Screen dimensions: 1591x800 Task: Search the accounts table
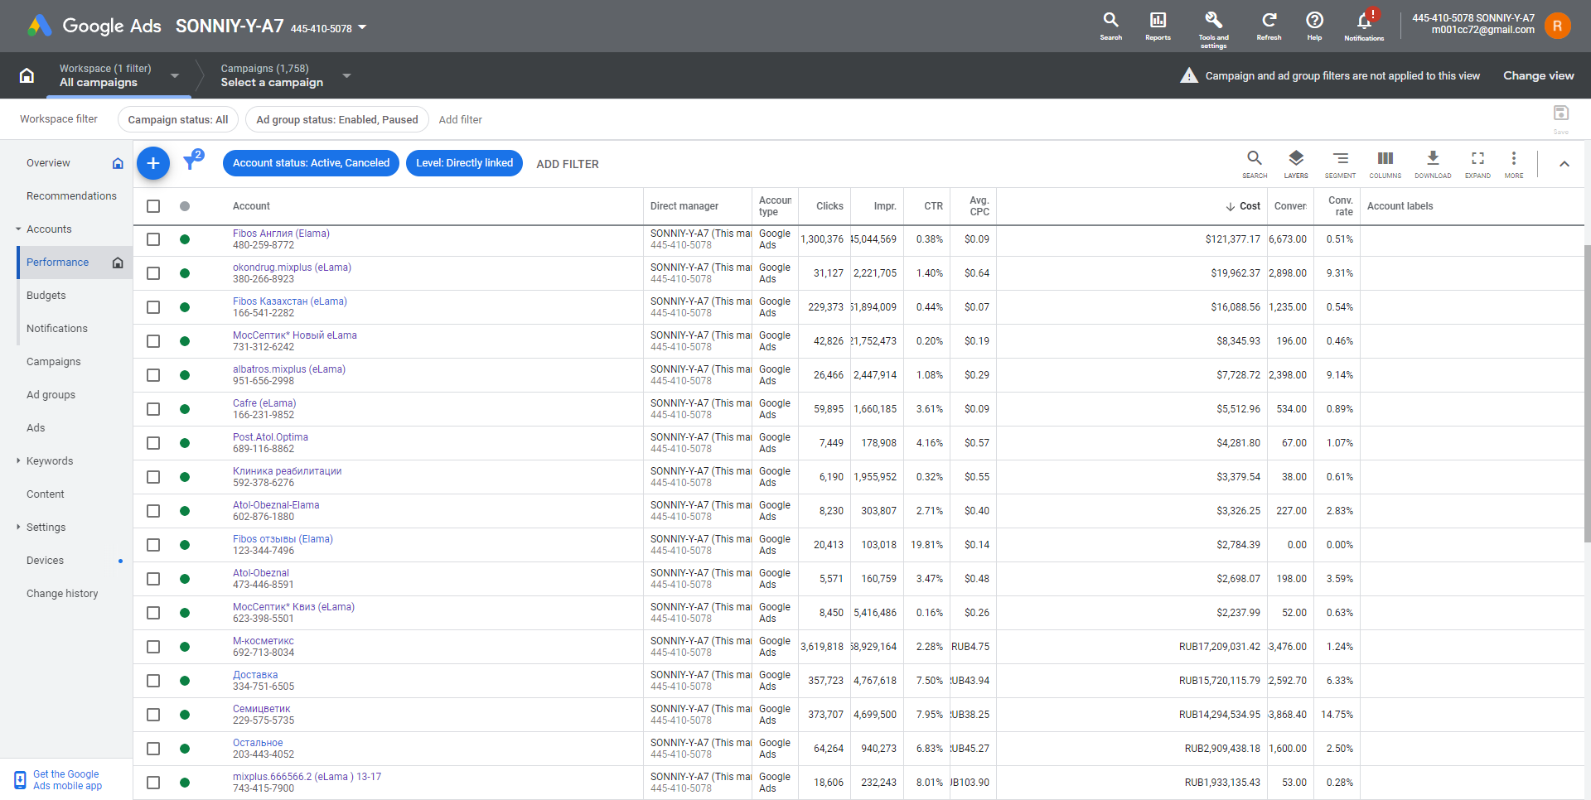pyautogui.click(x=1255, y=163)
